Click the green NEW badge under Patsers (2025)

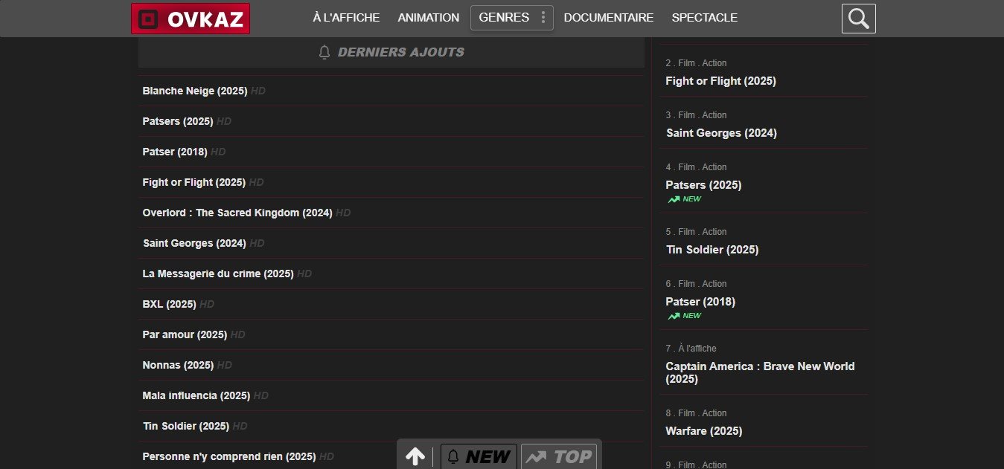tap(685, 199)
